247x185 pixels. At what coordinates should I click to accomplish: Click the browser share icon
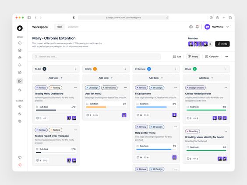[218, 17]
